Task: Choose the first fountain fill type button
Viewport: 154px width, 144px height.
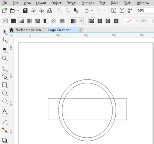Action: 92,21
